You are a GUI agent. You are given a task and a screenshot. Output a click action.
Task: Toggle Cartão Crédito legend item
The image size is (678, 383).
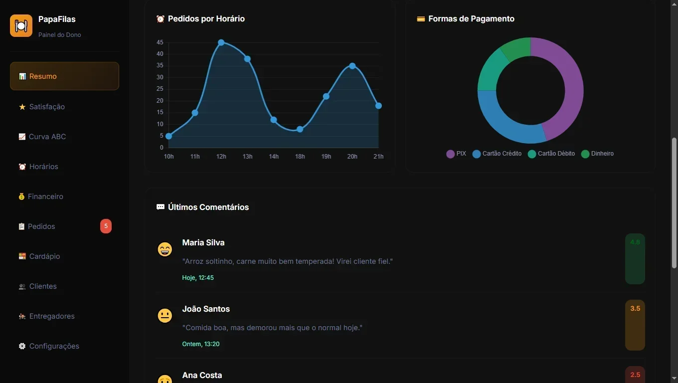pos(497,154)
